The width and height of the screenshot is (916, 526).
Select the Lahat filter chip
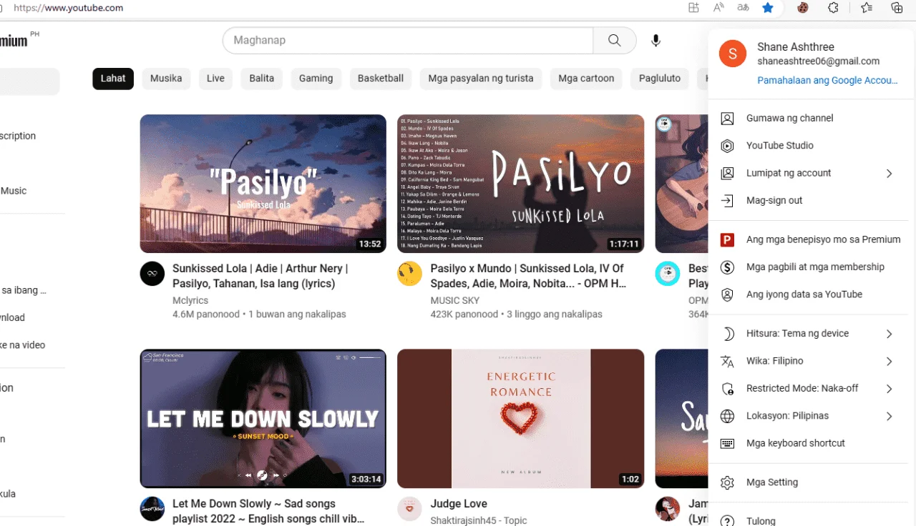click(113, 79)
